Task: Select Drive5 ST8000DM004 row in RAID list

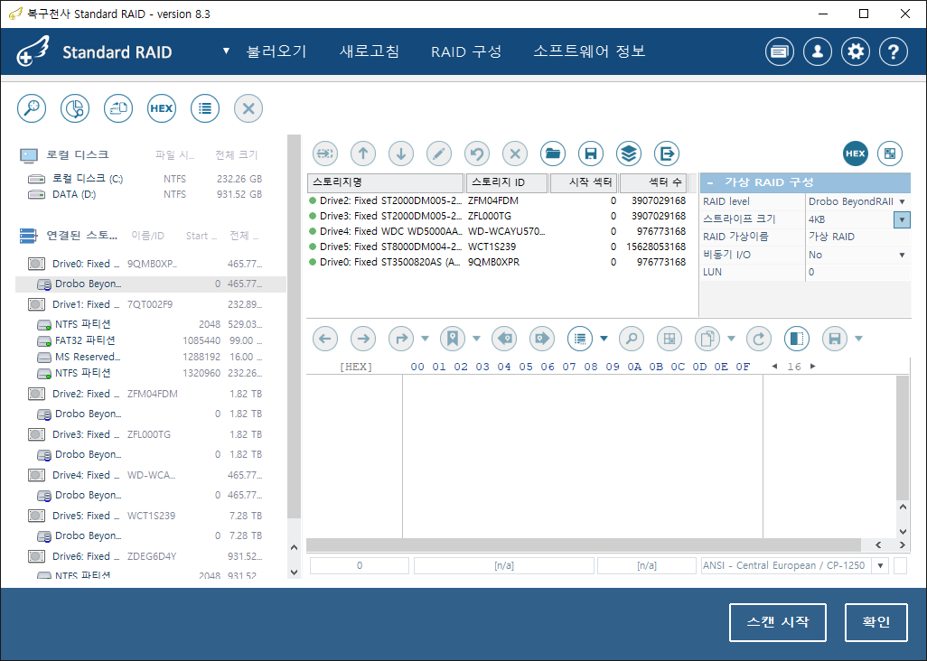Action: [497, 247]
